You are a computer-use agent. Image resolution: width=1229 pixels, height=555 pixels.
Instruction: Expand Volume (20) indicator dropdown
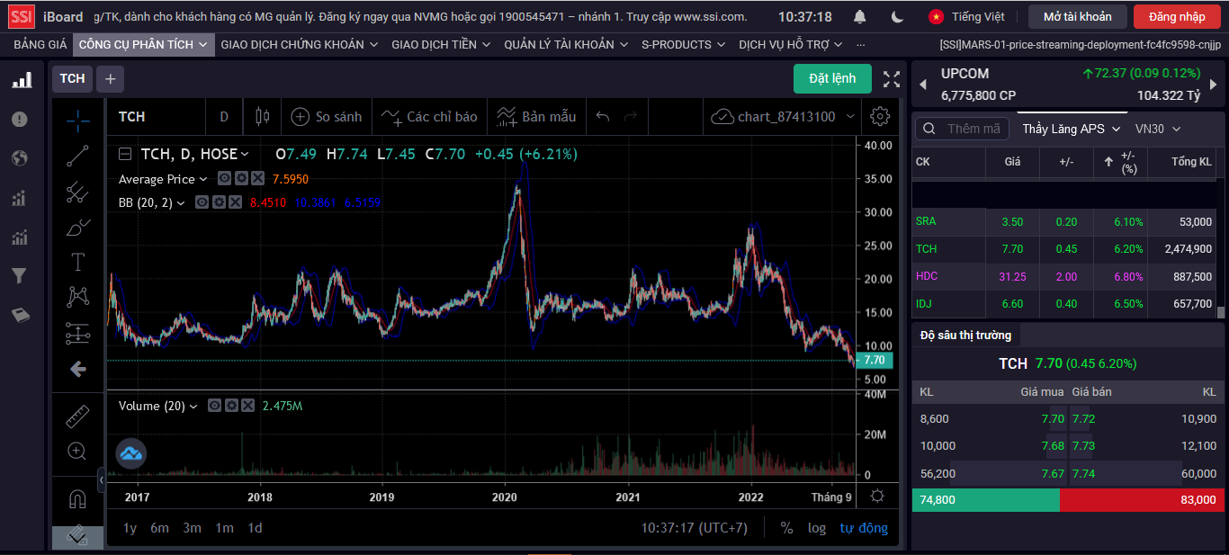pyautogui.click(x=193, y=406)
